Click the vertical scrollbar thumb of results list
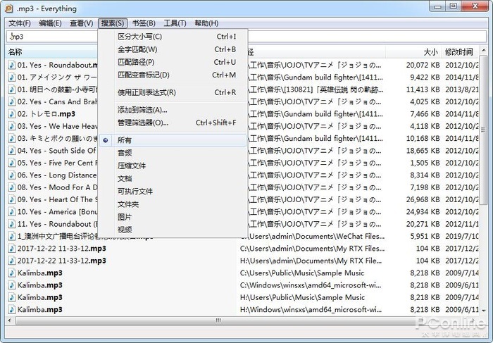This screenshot has height=343, width=493. 483,130
